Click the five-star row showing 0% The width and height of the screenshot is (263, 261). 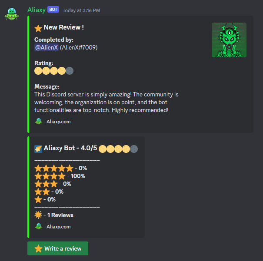click(x=60, y=168)
